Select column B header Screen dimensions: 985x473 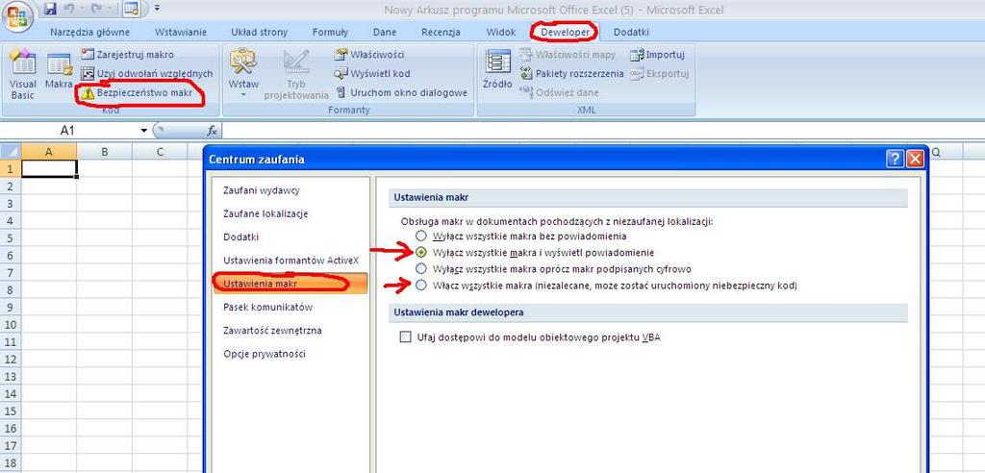click(104, 152)
